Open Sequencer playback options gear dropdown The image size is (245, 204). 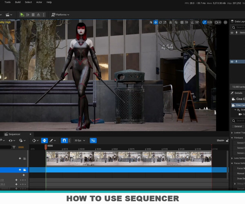tap(22, 141)
